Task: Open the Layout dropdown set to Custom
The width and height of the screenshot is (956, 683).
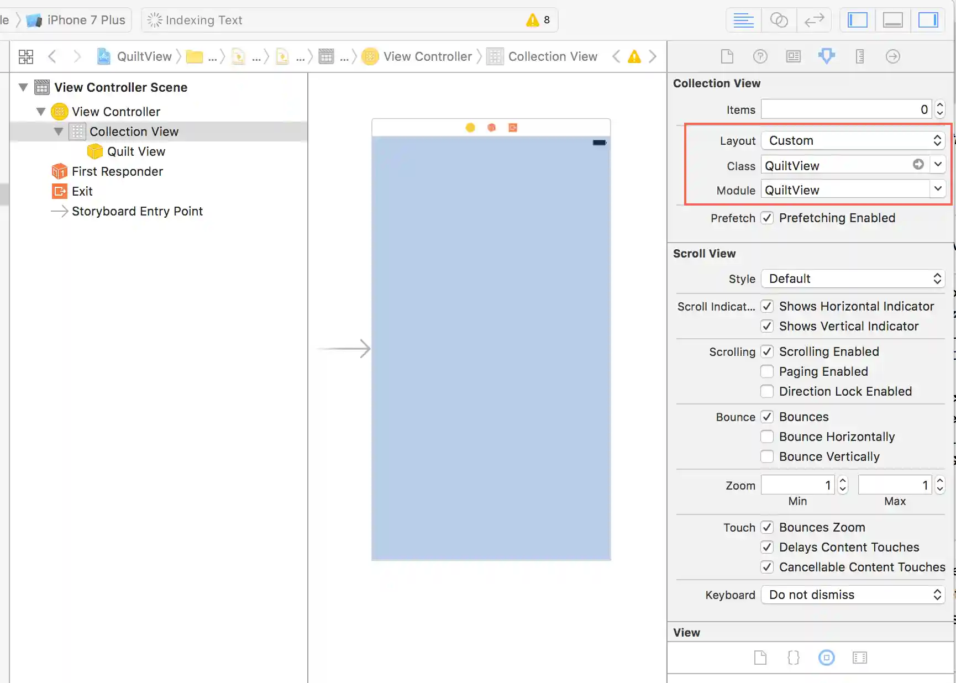Action: pos(853,140)
